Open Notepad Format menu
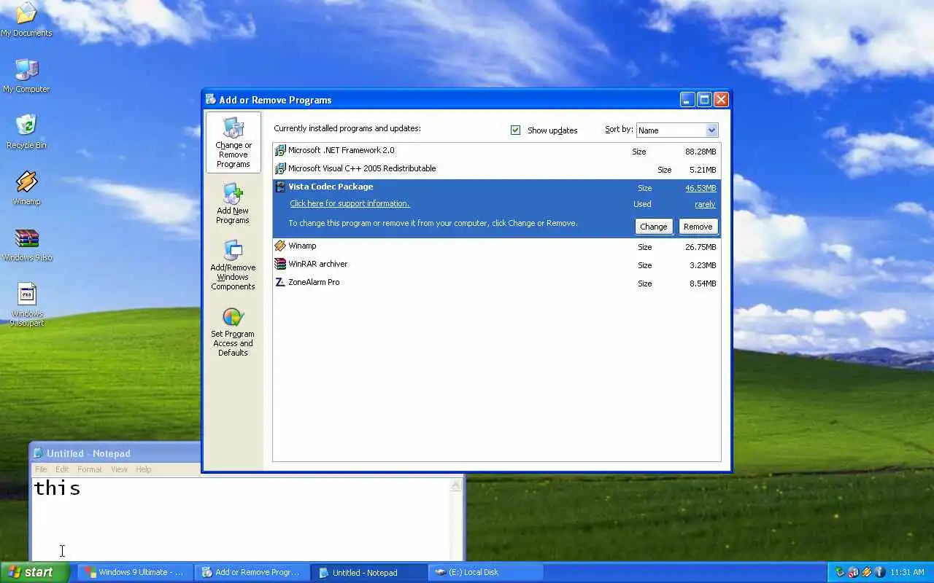 click(x=90, y=469)
